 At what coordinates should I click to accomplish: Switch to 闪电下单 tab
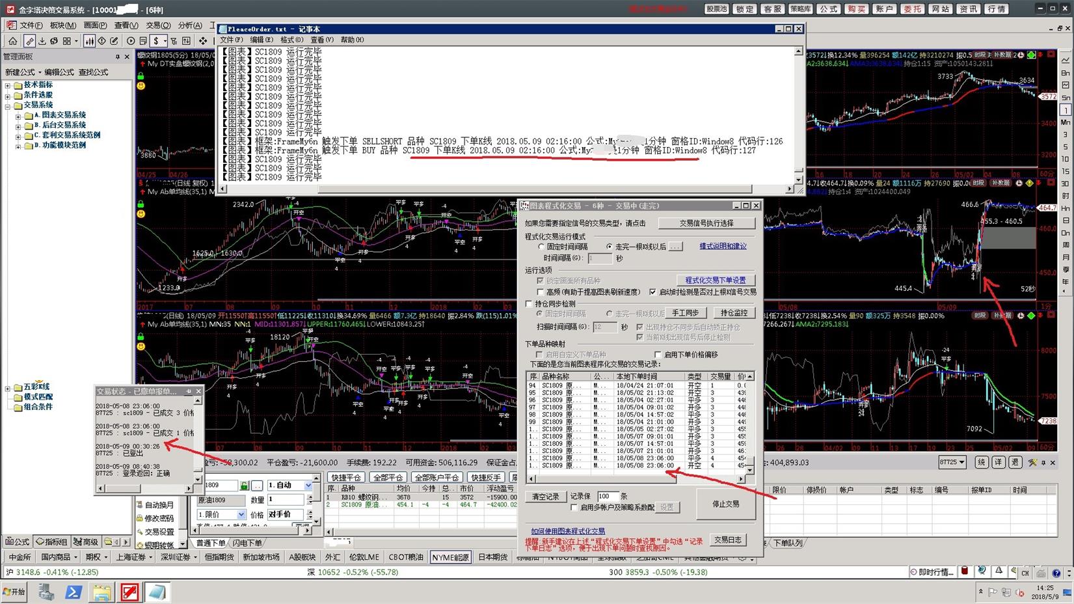[x=247, y=543]
